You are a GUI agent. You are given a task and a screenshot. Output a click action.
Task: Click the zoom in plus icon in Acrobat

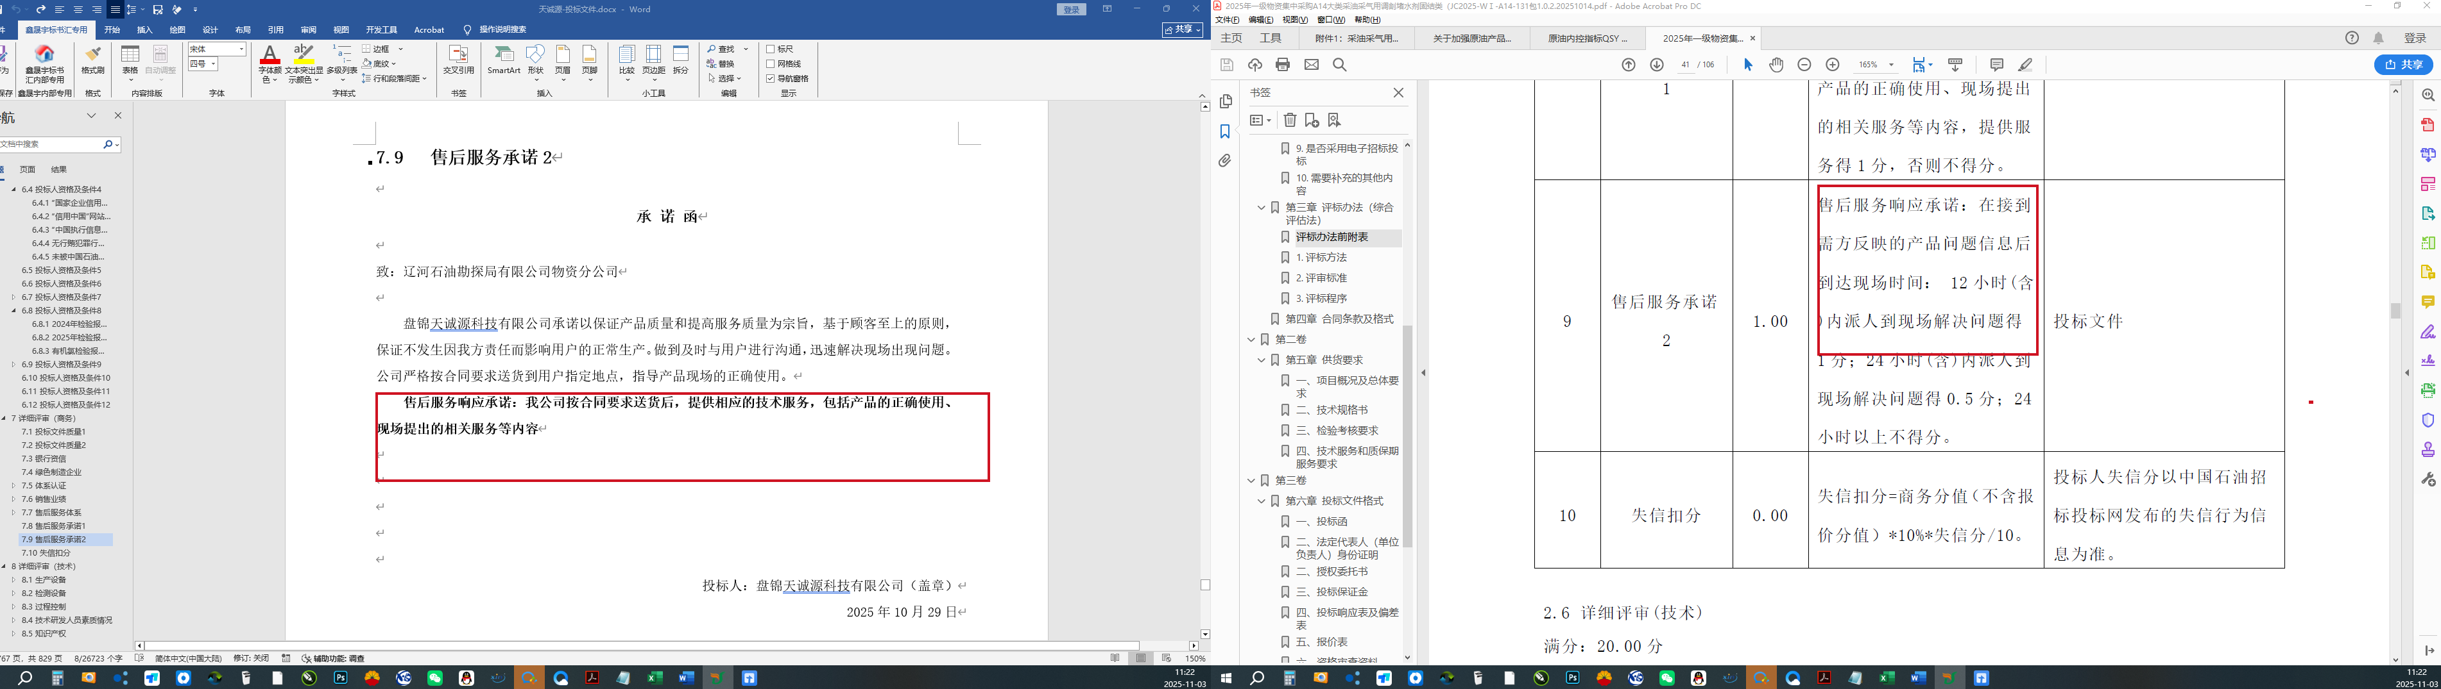[1833, 64]
